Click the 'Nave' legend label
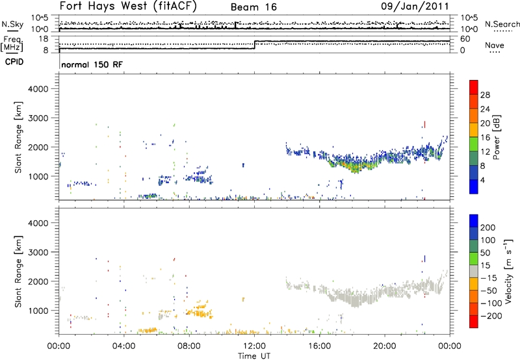520x360 pixels. [494, 45]
